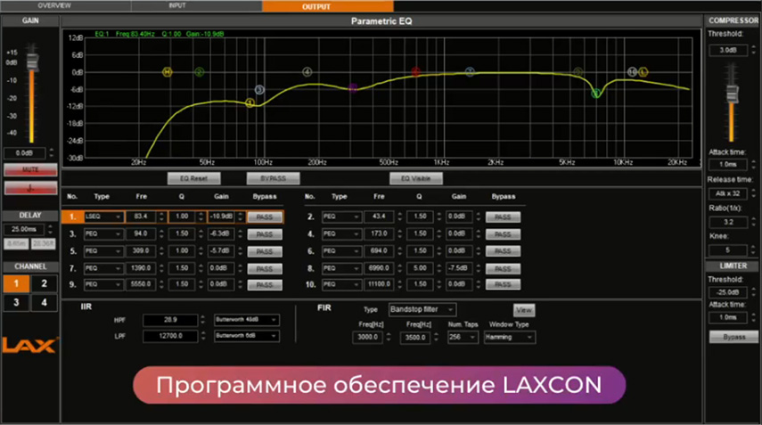Select EQ node 9 near 5KHz

coord(578,72)
